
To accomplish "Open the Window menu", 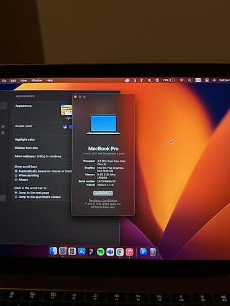I will pyautogui.click(x=37, y=80).
